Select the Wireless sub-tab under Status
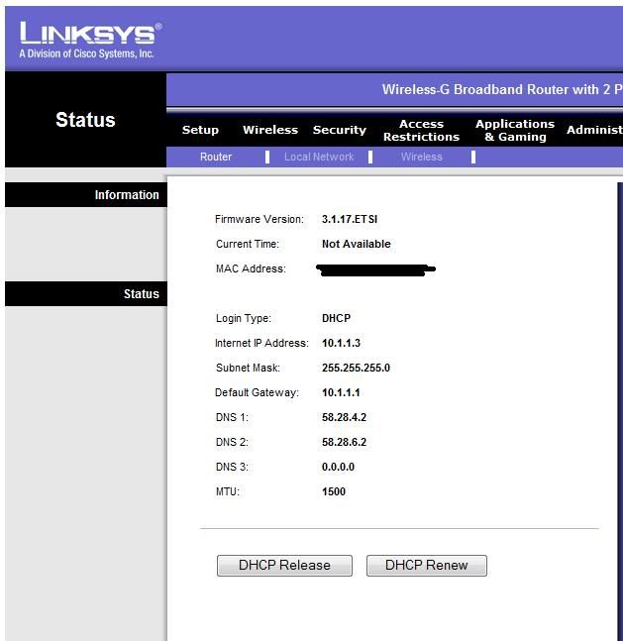 421,157
